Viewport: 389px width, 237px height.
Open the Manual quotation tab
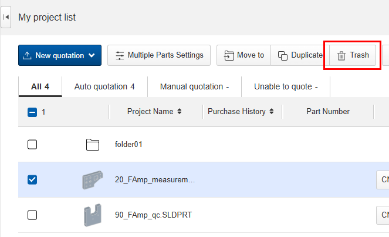(194, 86)
